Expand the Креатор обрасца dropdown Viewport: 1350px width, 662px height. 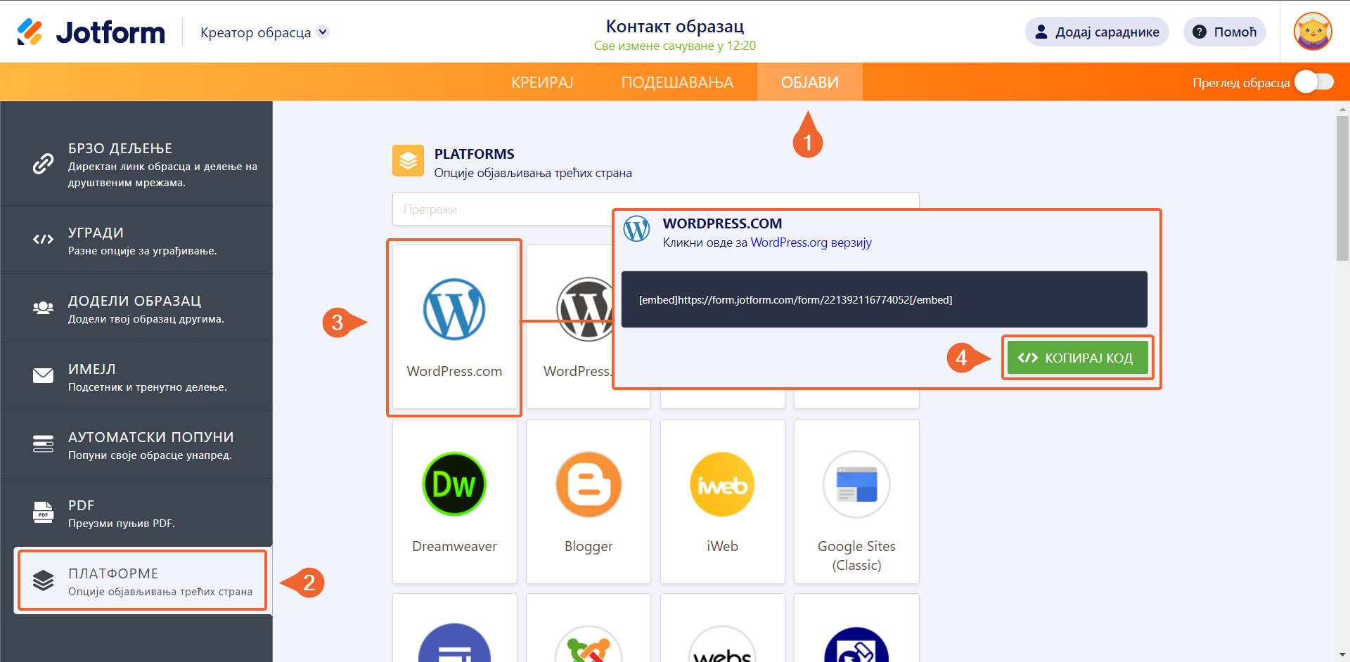click(323, 32)
